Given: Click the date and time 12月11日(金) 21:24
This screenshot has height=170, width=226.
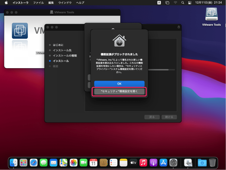Looking at the screenshot, I should click(x=208, y=3).
